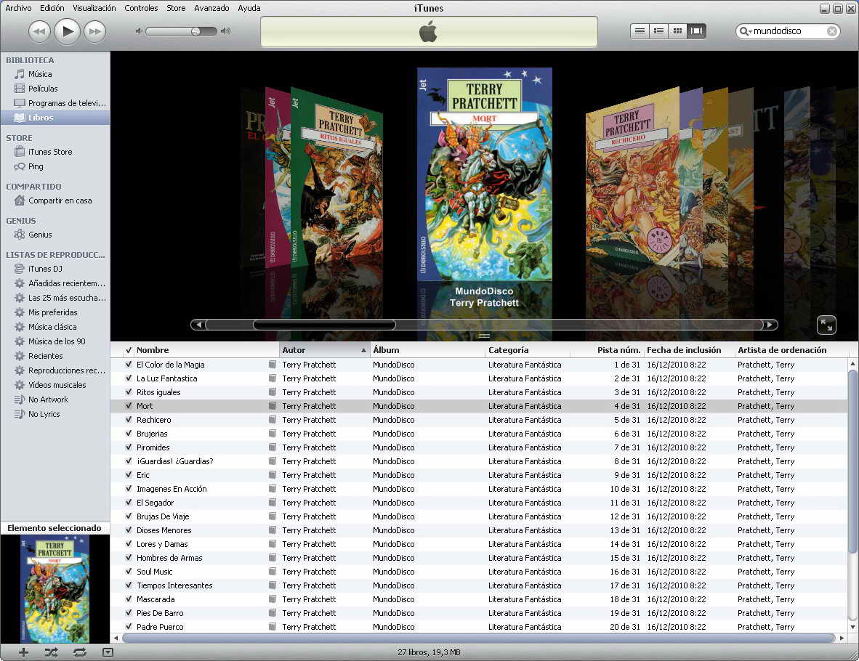Toggle all checkboxes via header checkmark

pyautogui.click(x=129, y=350)
